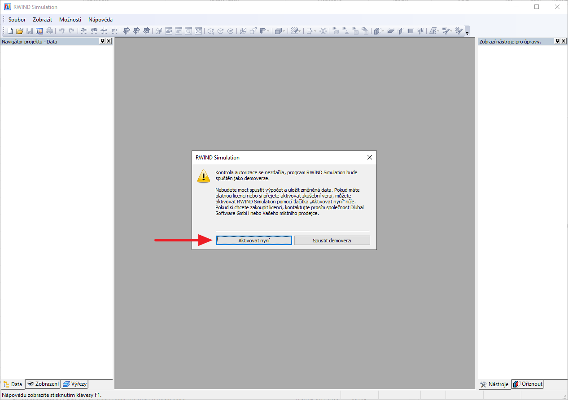Screen dimensions: 568x400
Task: Open the flow arrows dropdown
Action: click(x=315, y=31)
